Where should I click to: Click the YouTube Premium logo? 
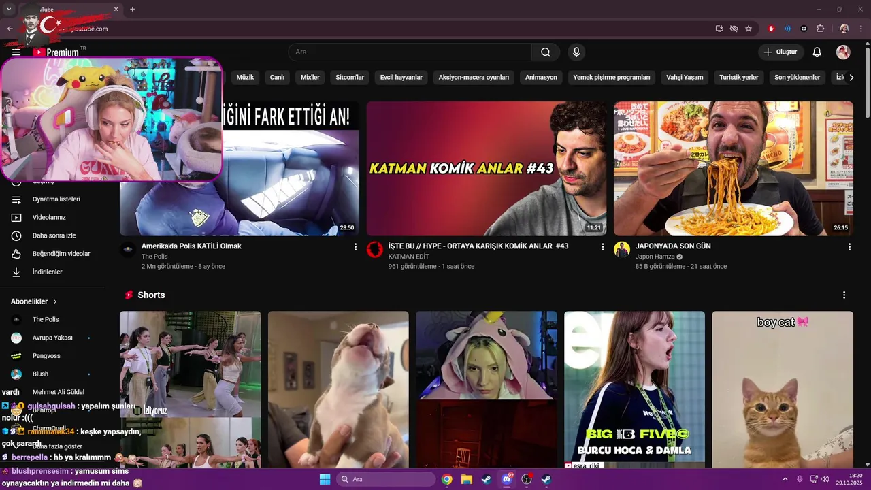pos(56,52)
